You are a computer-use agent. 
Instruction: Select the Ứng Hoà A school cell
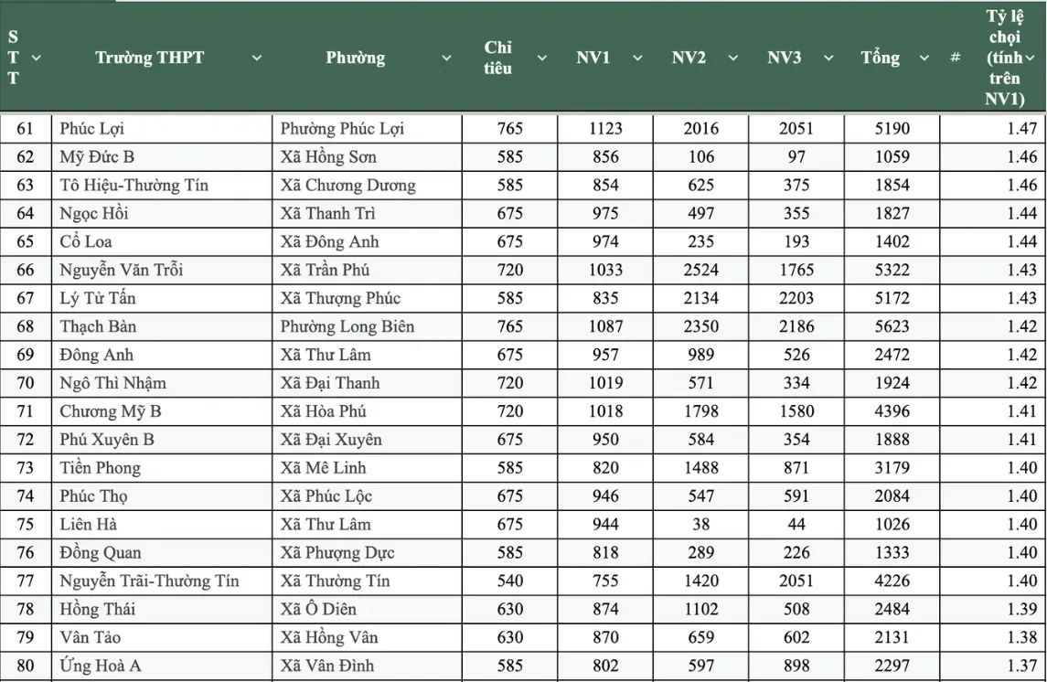click(x=101, y=666)
